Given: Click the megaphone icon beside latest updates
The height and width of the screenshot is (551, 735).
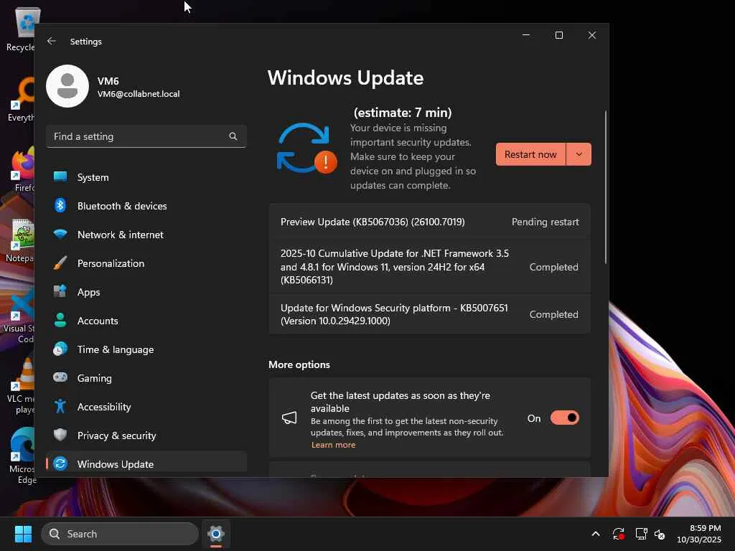Looking at the screenshot, I should click(x=289, y=418).
